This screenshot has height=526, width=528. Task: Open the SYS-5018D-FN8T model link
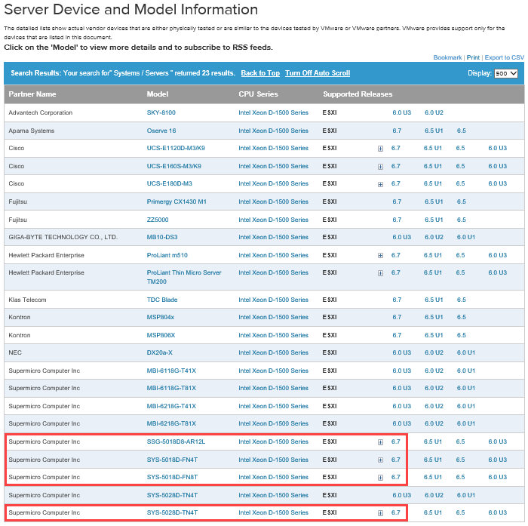pos(172,478)
